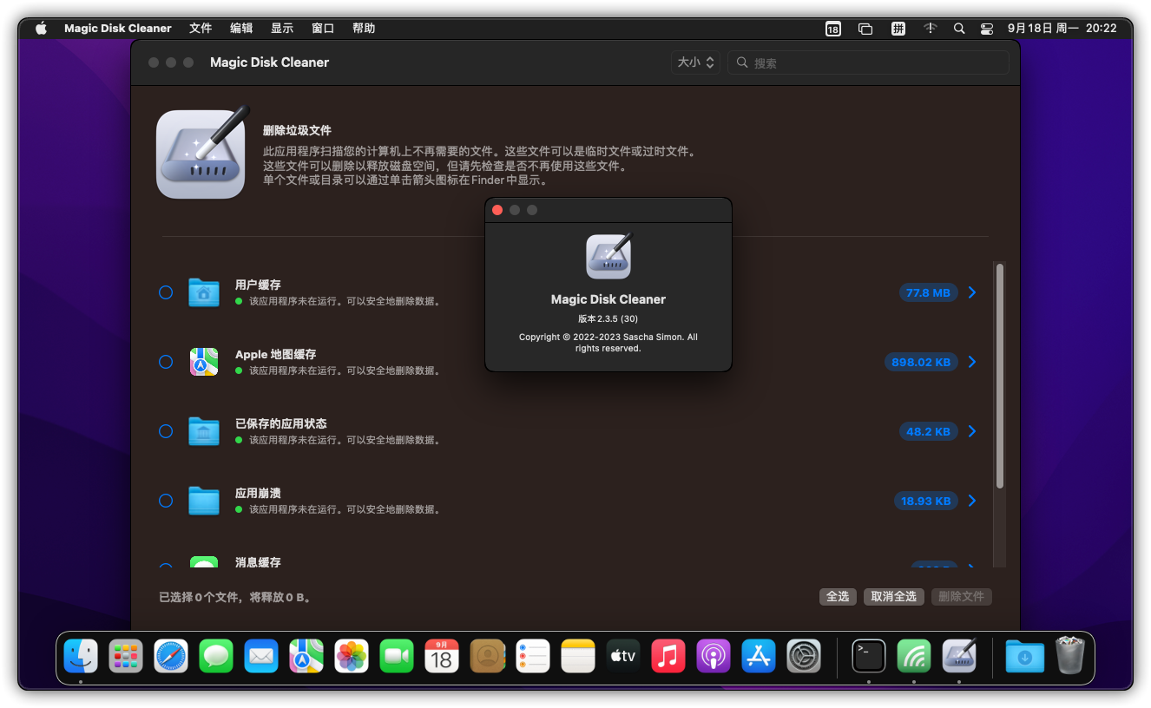Open Mail from the Dock
The image size is (1151, 708).
tap(261, 656)
